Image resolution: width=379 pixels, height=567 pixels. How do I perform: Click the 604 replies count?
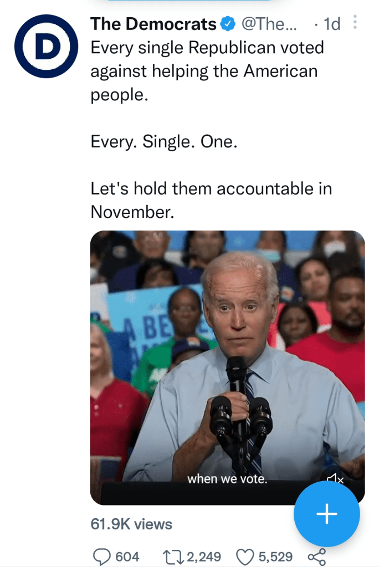point(127,556)
